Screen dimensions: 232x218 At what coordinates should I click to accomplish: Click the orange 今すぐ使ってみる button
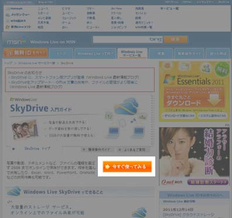pyautogui.click(x=127, y=166)
